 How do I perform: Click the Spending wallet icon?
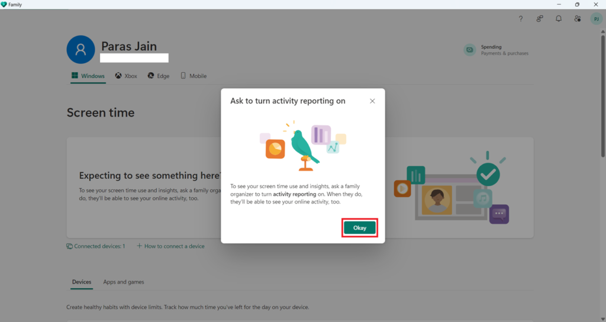pyautogui.click(x=469, y=50)
